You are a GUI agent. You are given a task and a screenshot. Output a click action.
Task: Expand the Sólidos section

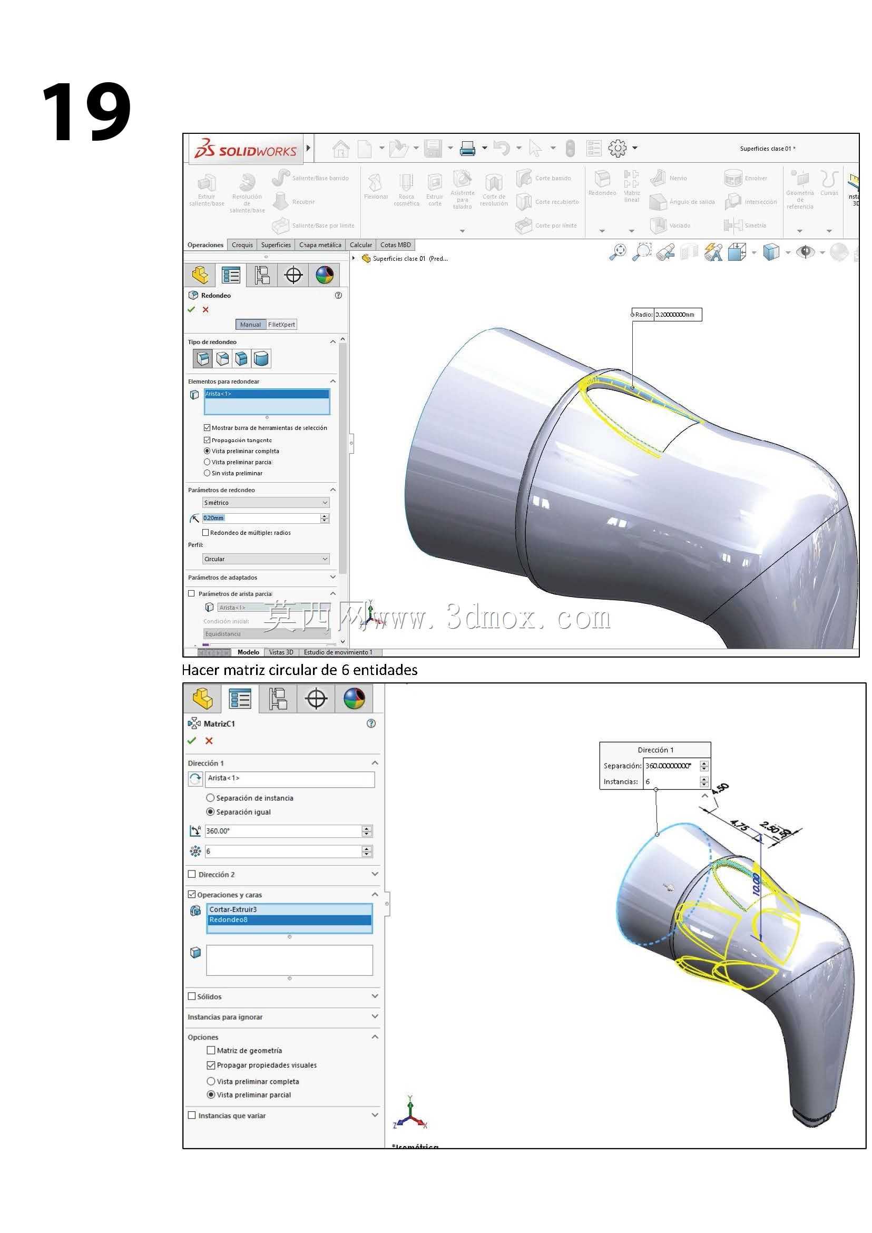375,996
